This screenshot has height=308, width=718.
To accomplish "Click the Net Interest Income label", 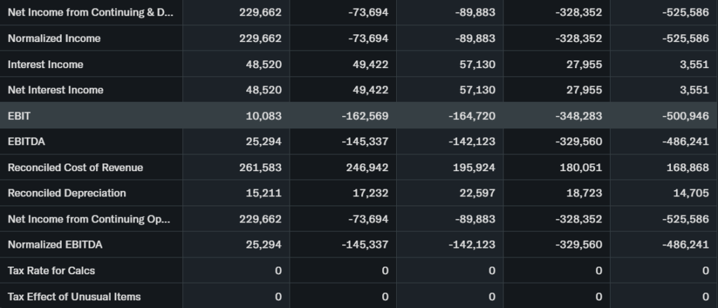I will tap(55, 90).
